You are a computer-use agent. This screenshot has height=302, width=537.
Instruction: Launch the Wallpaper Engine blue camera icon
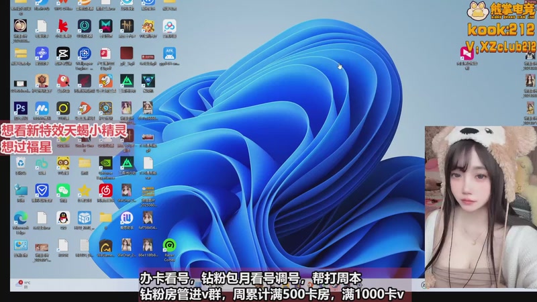(85, 54)
